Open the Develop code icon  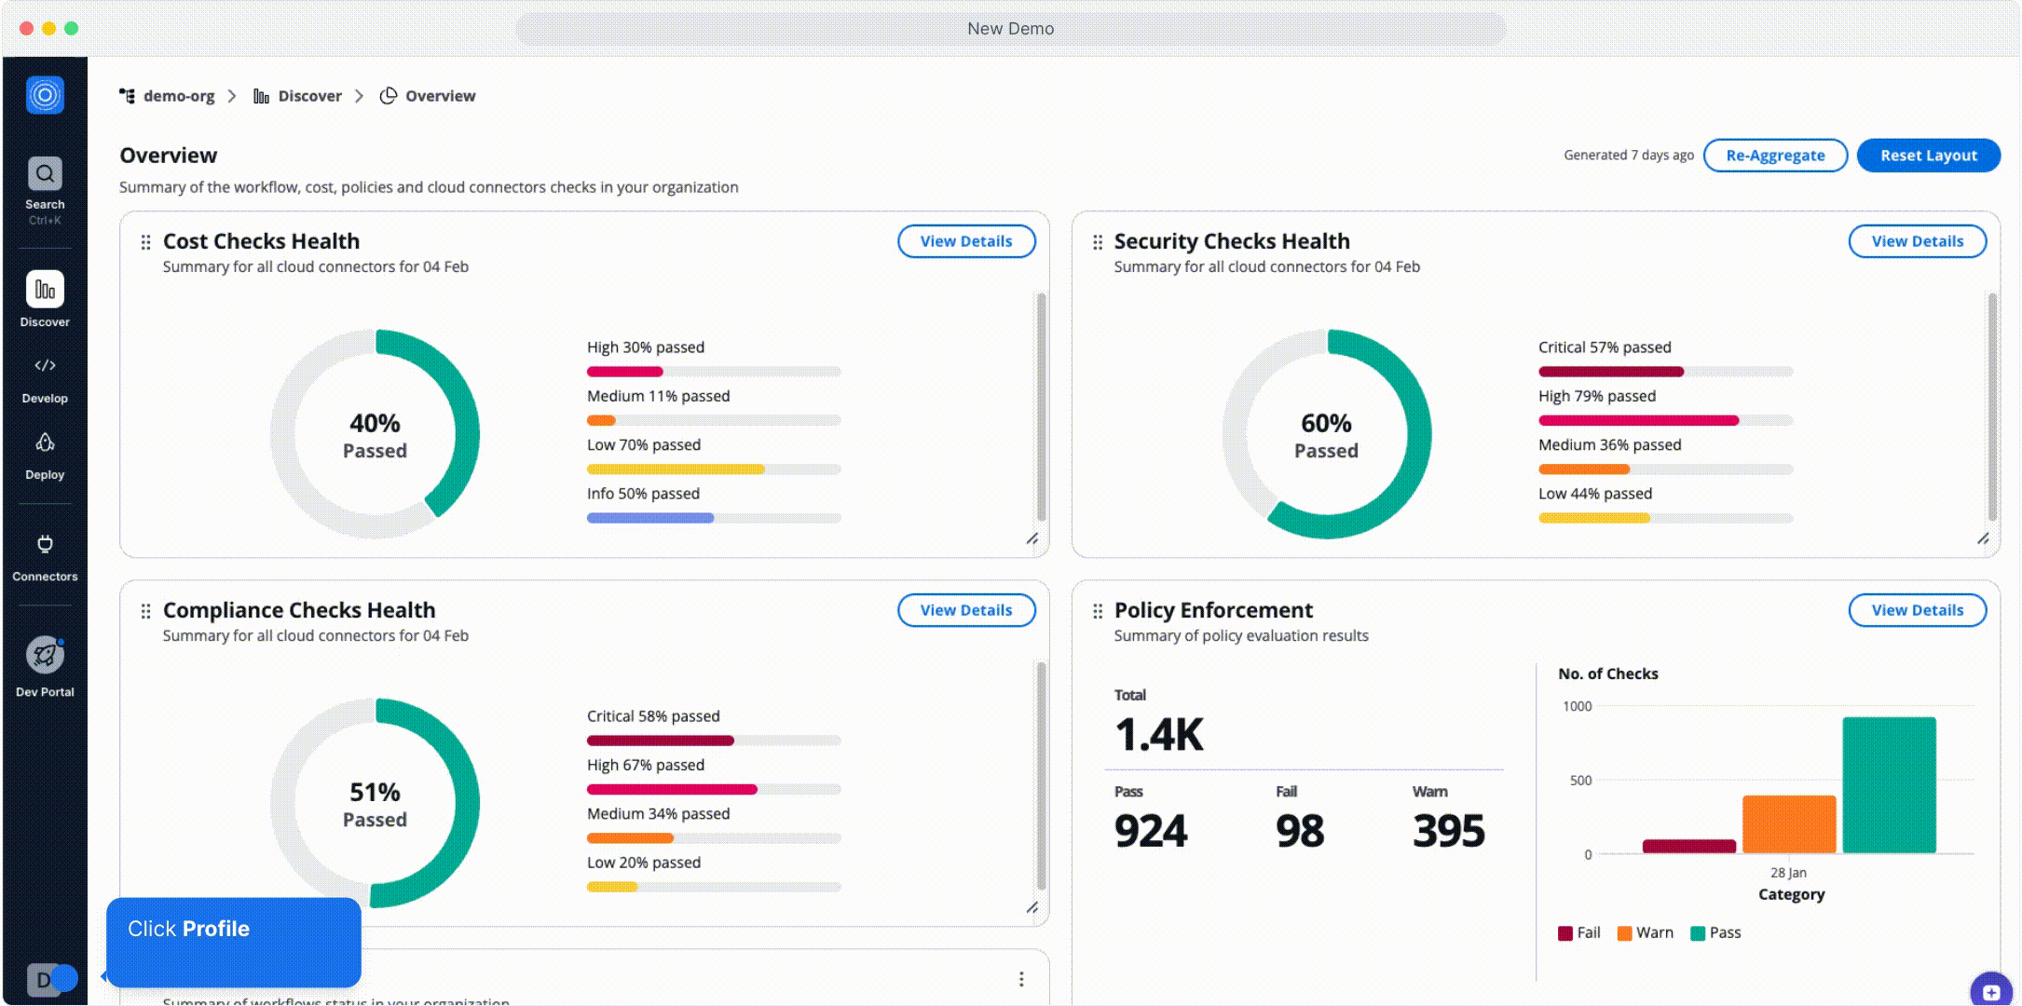(x=45, y=365)
